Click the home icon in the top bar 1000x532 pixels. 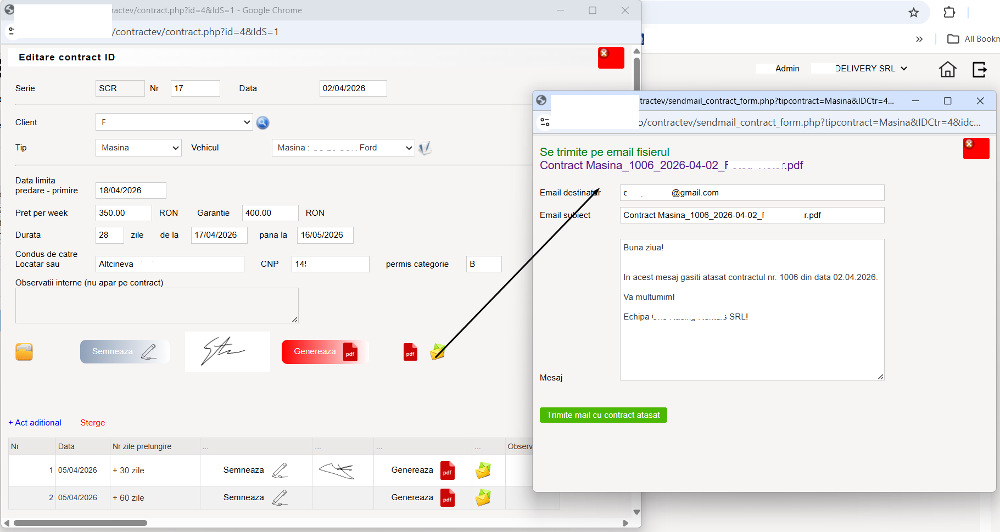point(947,69)
